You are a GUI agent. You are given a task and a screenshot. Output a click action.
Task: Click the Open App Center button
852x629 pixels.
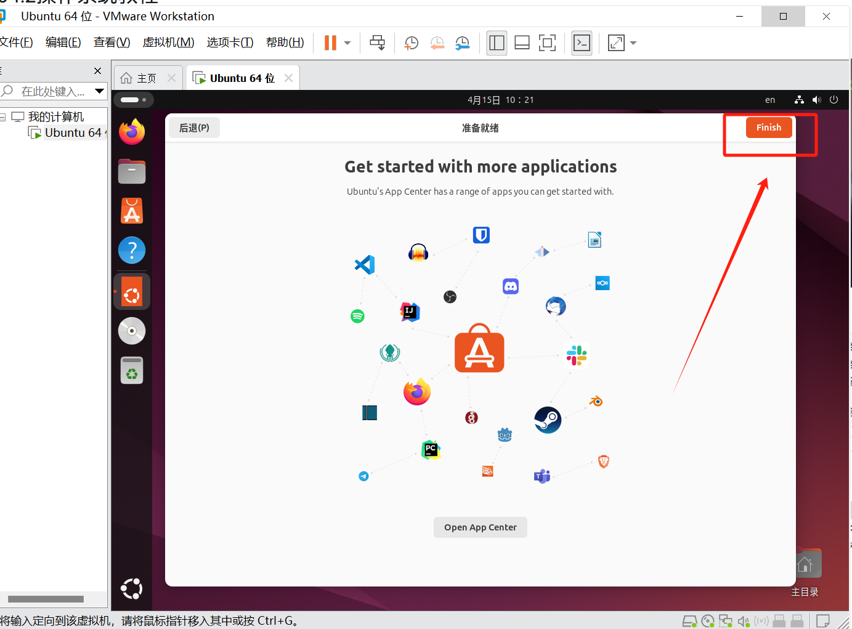click(481, 527)
